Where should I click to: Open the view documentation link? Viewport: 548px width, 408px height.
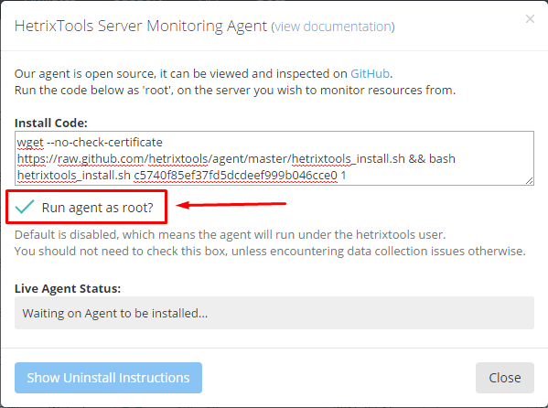(333, 27)
